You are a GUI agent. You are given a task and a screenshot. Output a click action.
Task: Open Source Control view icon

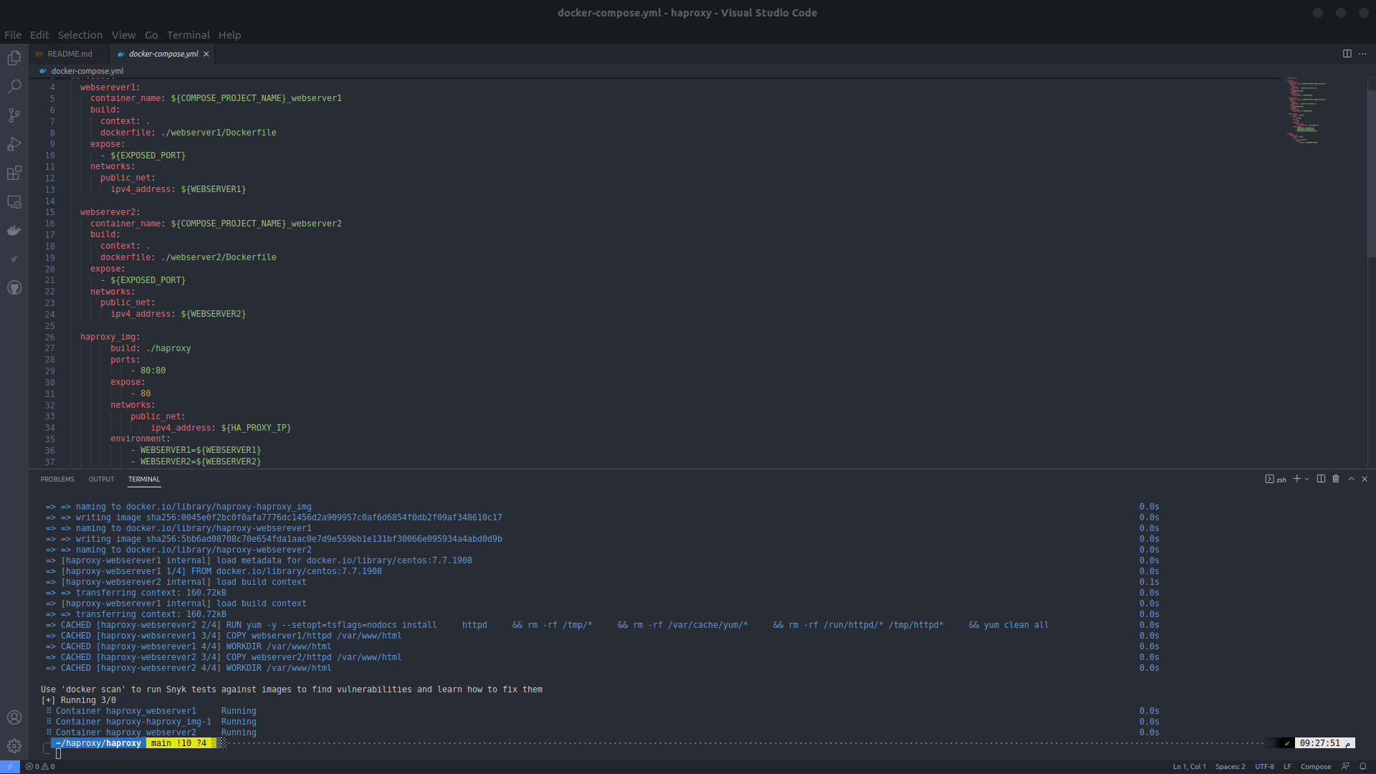[14, 115]
